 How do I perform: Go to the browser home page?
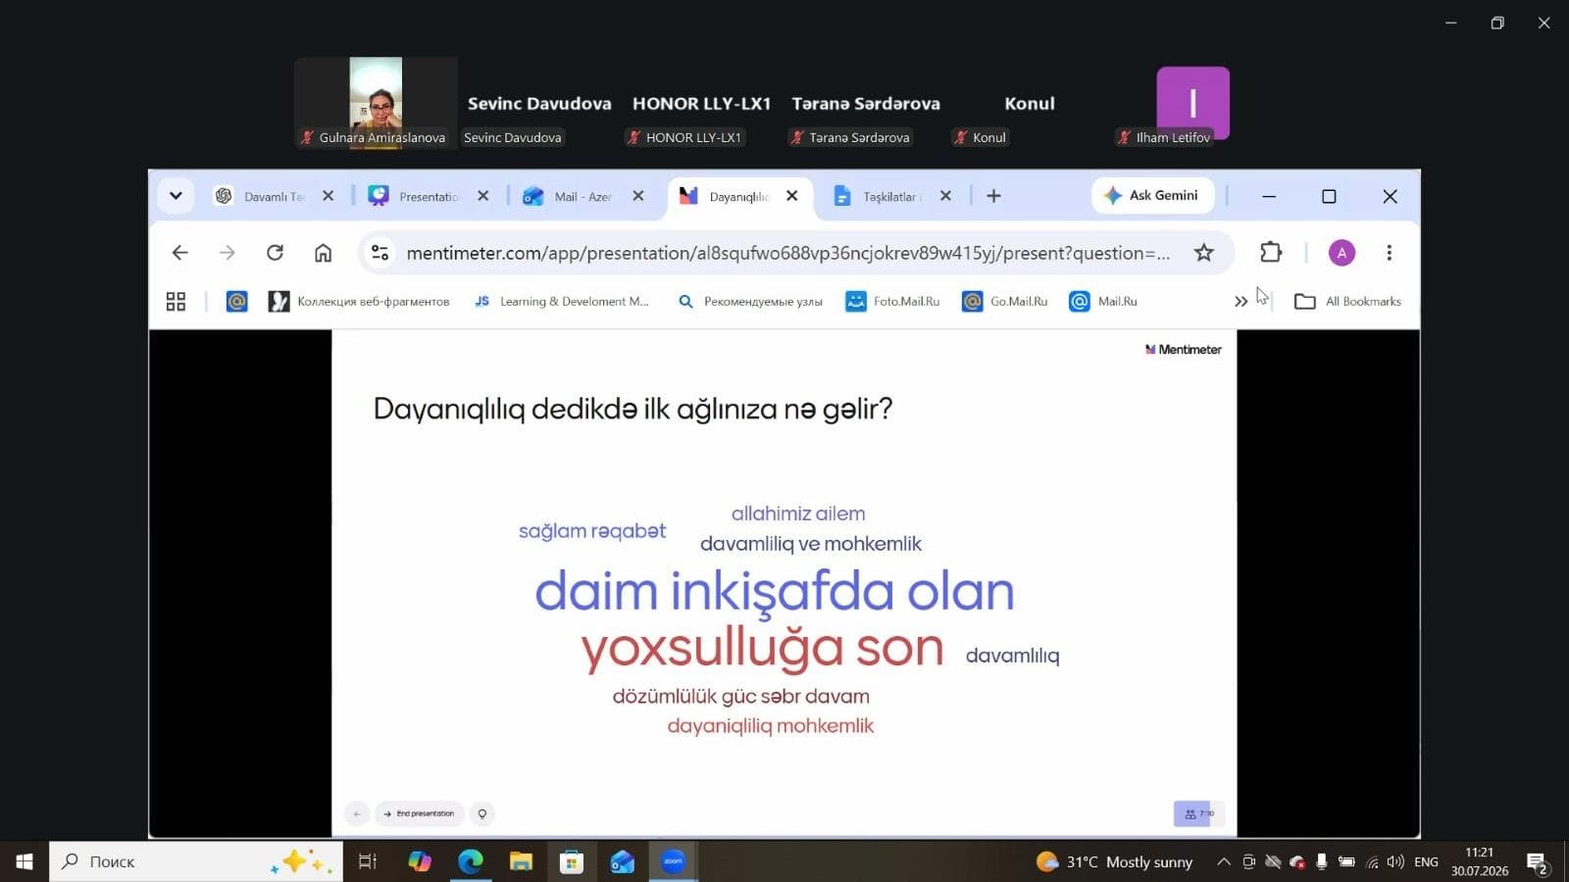323,253
